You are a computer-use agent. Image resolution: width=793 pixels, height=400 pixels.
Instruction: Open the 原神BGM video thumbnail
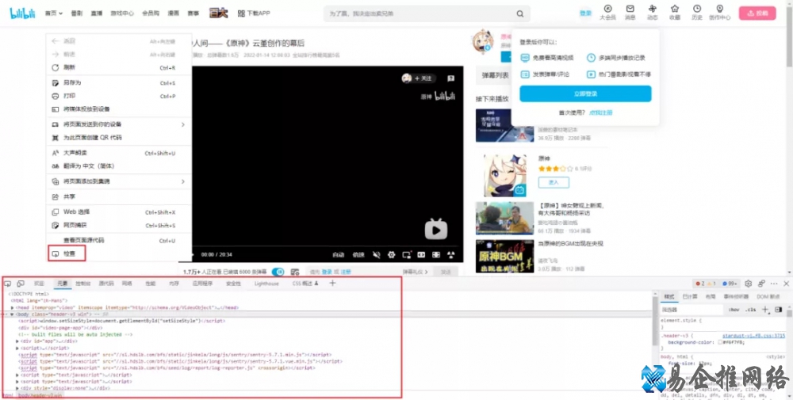pos(504,256)
